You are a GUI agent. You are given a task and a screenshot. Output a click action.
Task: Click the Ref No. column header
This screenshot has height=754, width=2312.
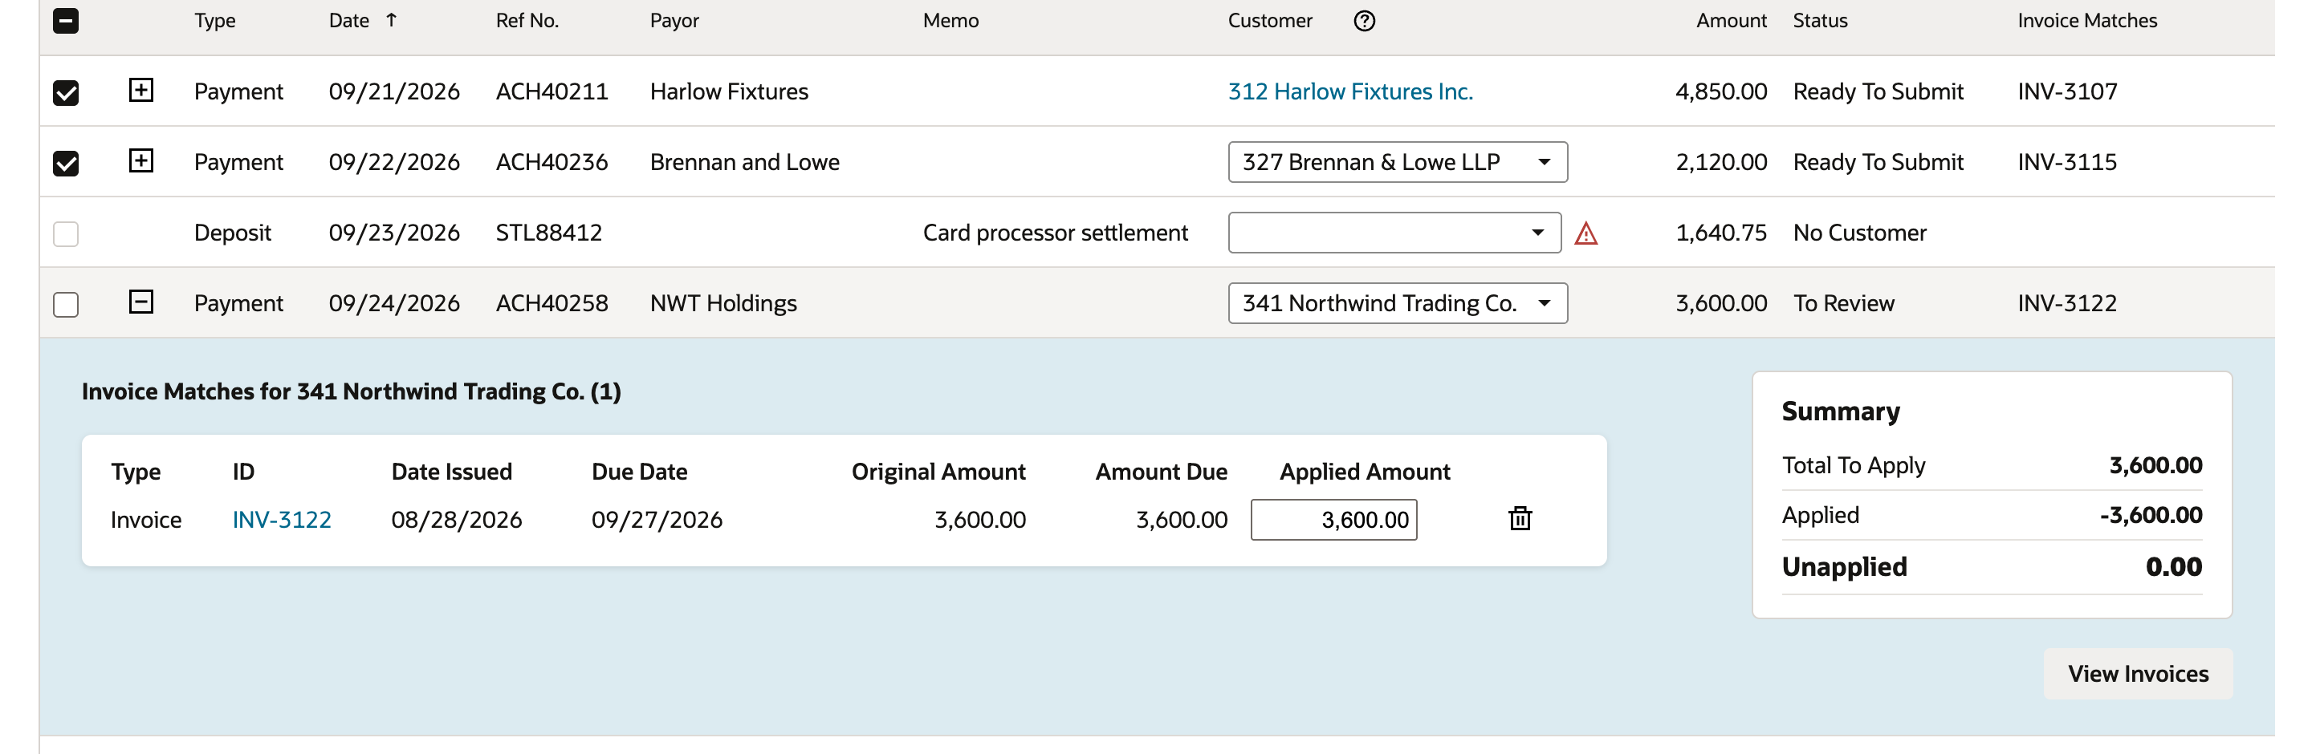coord(527,21)
